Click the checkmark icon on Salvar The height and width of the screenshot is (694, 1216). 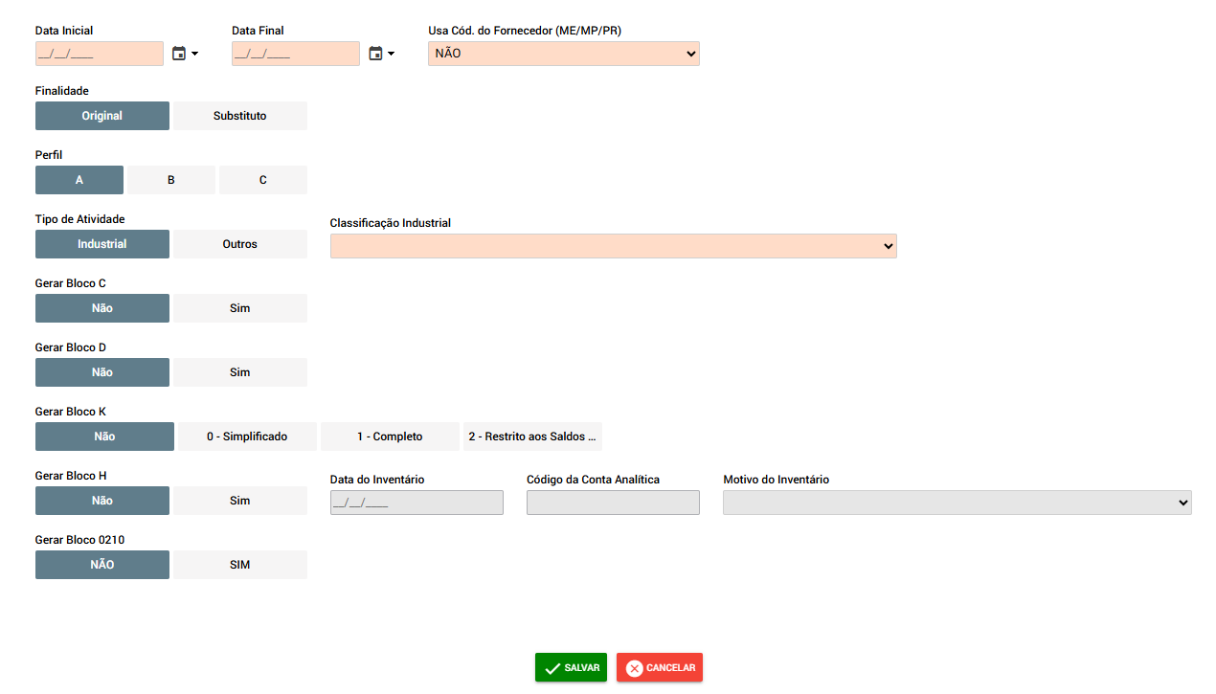point(552,668)
